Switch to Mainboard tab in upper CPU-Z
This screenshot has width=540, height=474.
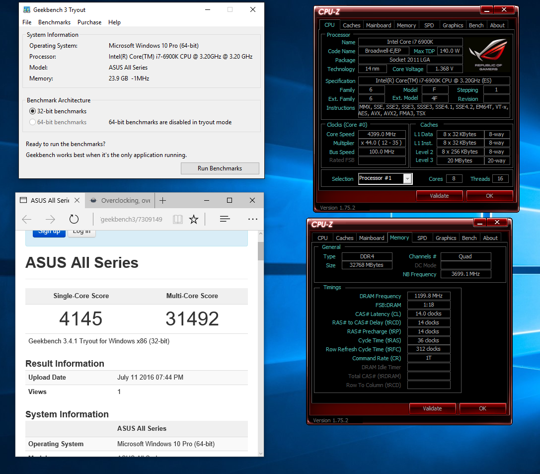coord(379,25)
